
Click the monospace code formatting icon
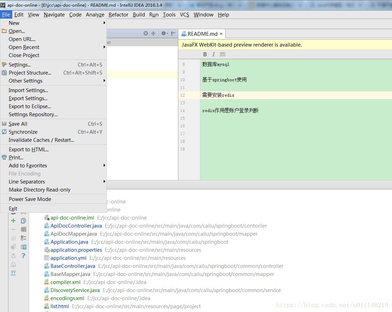click(222, 54)
